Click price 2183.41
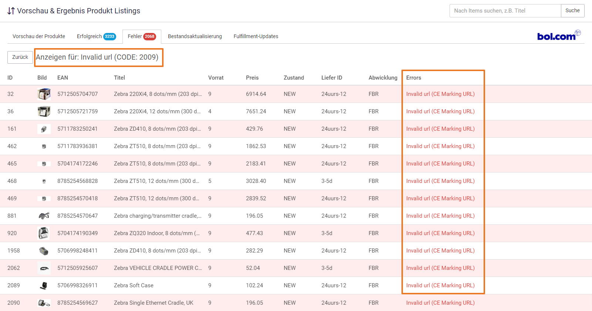 click(256, 164)
